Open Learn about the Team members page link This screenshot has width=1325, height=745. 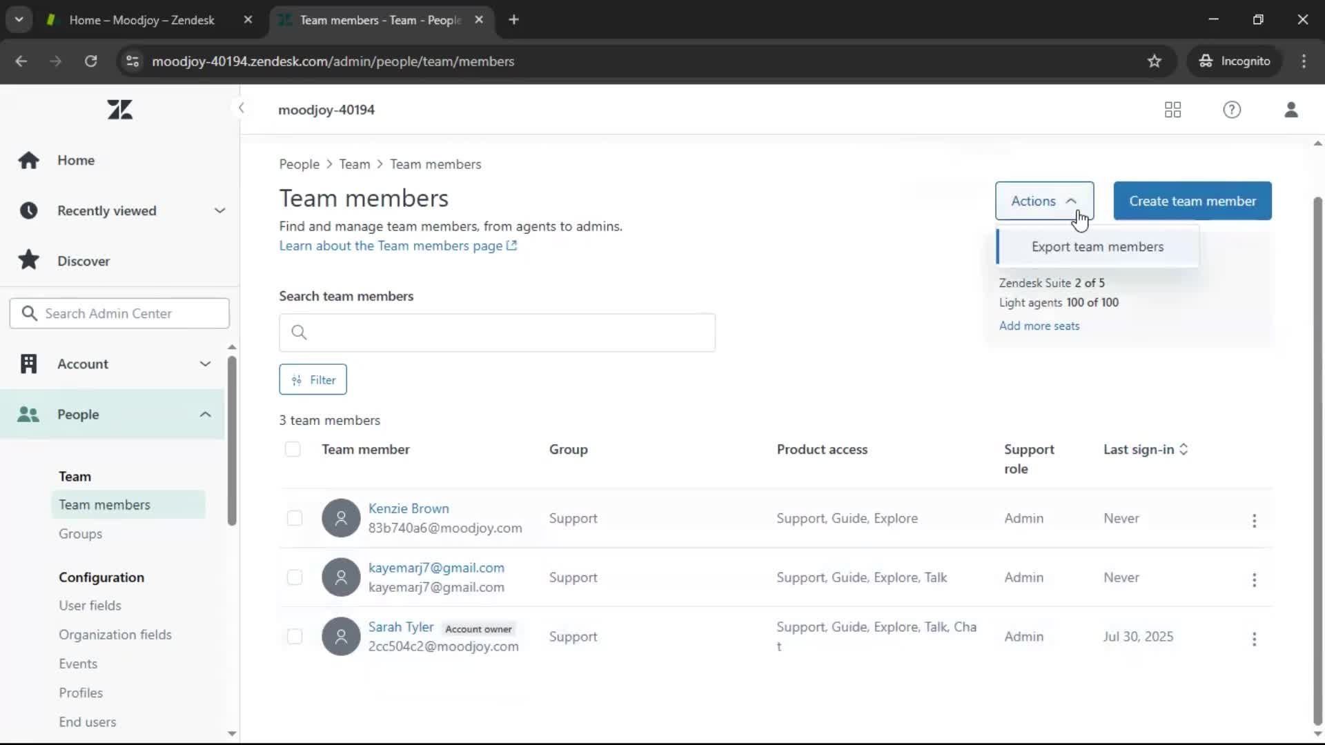click(x=397, y=246)
